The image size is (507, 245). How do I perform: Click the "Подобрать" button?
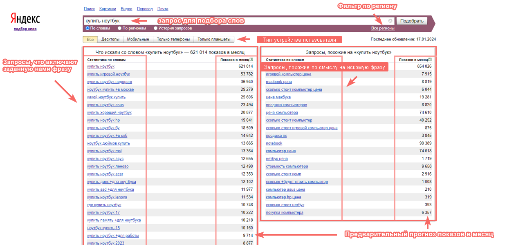tap(412, 21)
